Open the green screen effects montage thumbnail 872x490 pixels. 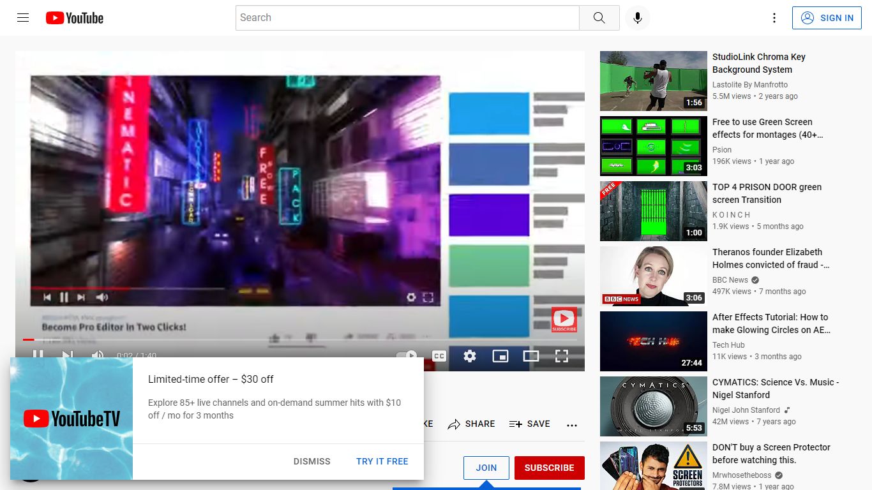pos(654,146)
